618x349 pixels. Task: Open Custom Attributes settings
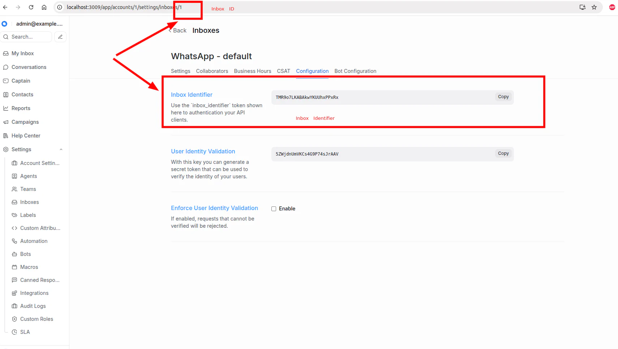pyautogui.click(x=35, y=228)
